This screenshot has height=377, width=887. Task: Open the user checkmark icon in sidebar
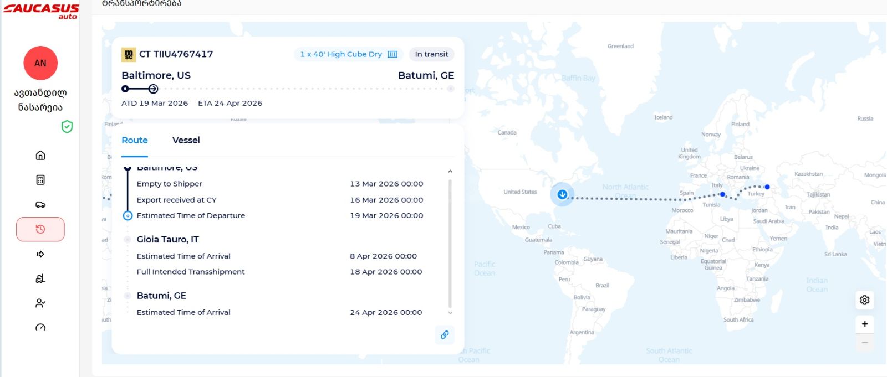coord(40,303)
